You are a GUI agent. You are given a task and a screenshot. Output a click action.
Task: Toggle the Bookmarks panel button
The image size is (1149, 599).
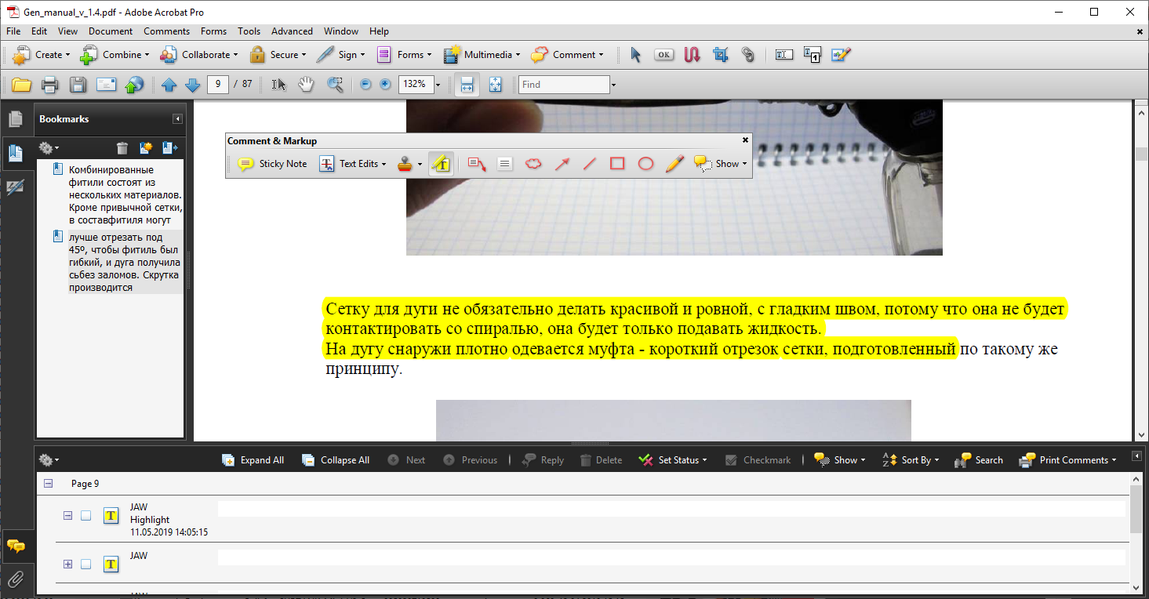tap(16, 153)
